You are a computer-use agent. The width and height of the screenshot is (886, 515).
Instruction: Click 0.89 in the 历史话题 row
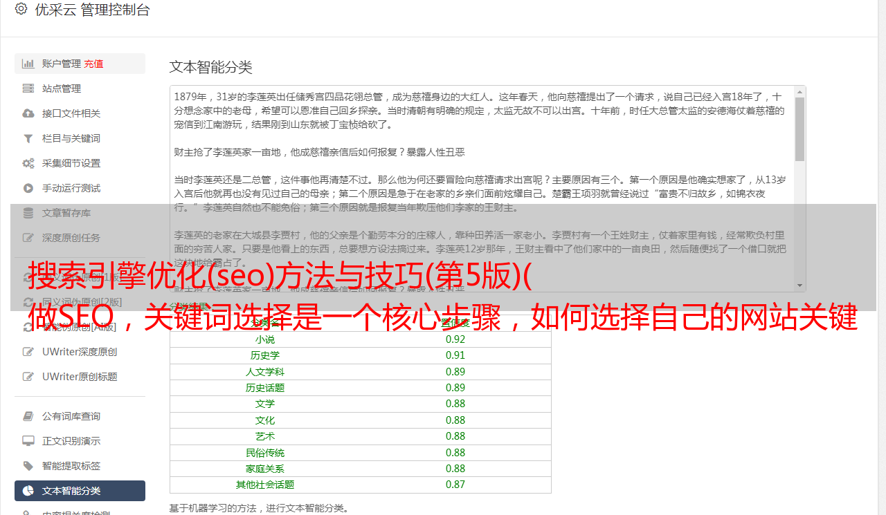point(455,388)
